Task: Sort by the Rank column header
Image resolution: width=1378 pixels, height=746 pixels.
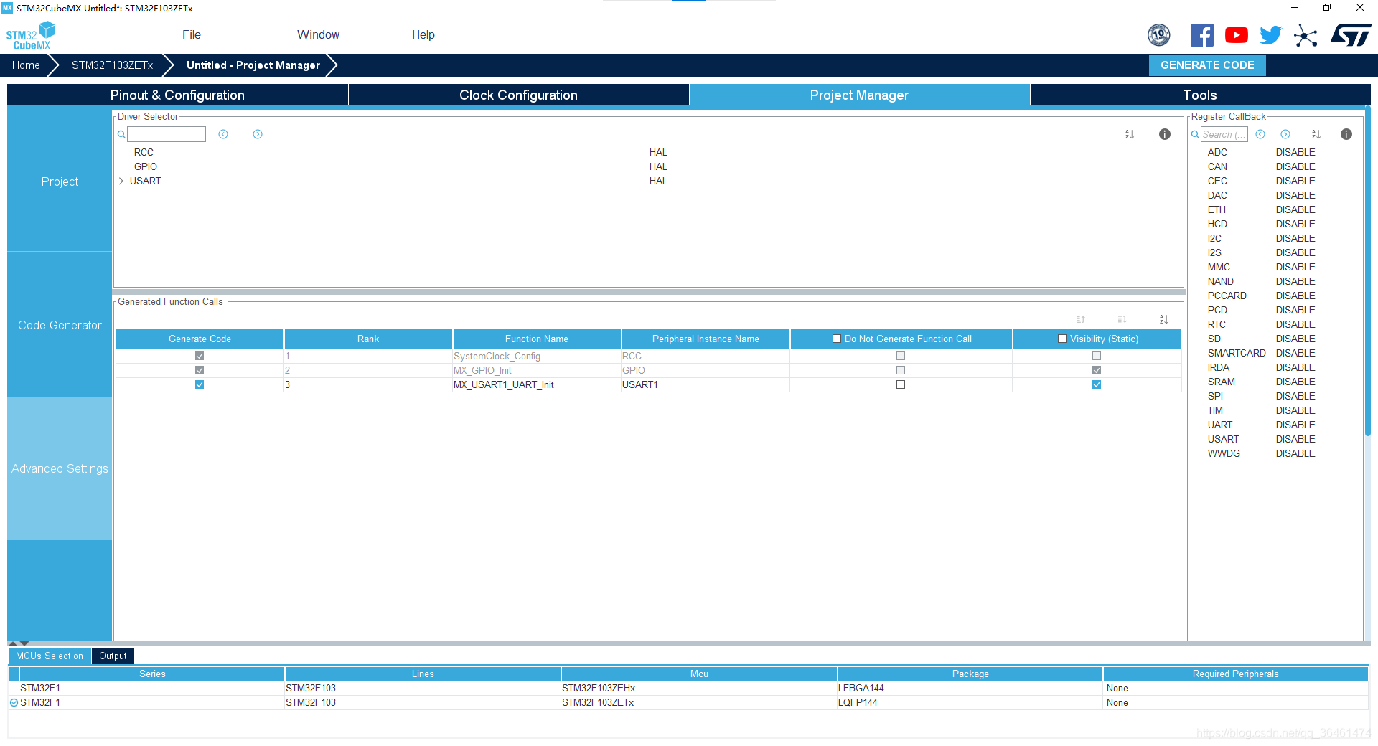Action: (x=368, y=339)
